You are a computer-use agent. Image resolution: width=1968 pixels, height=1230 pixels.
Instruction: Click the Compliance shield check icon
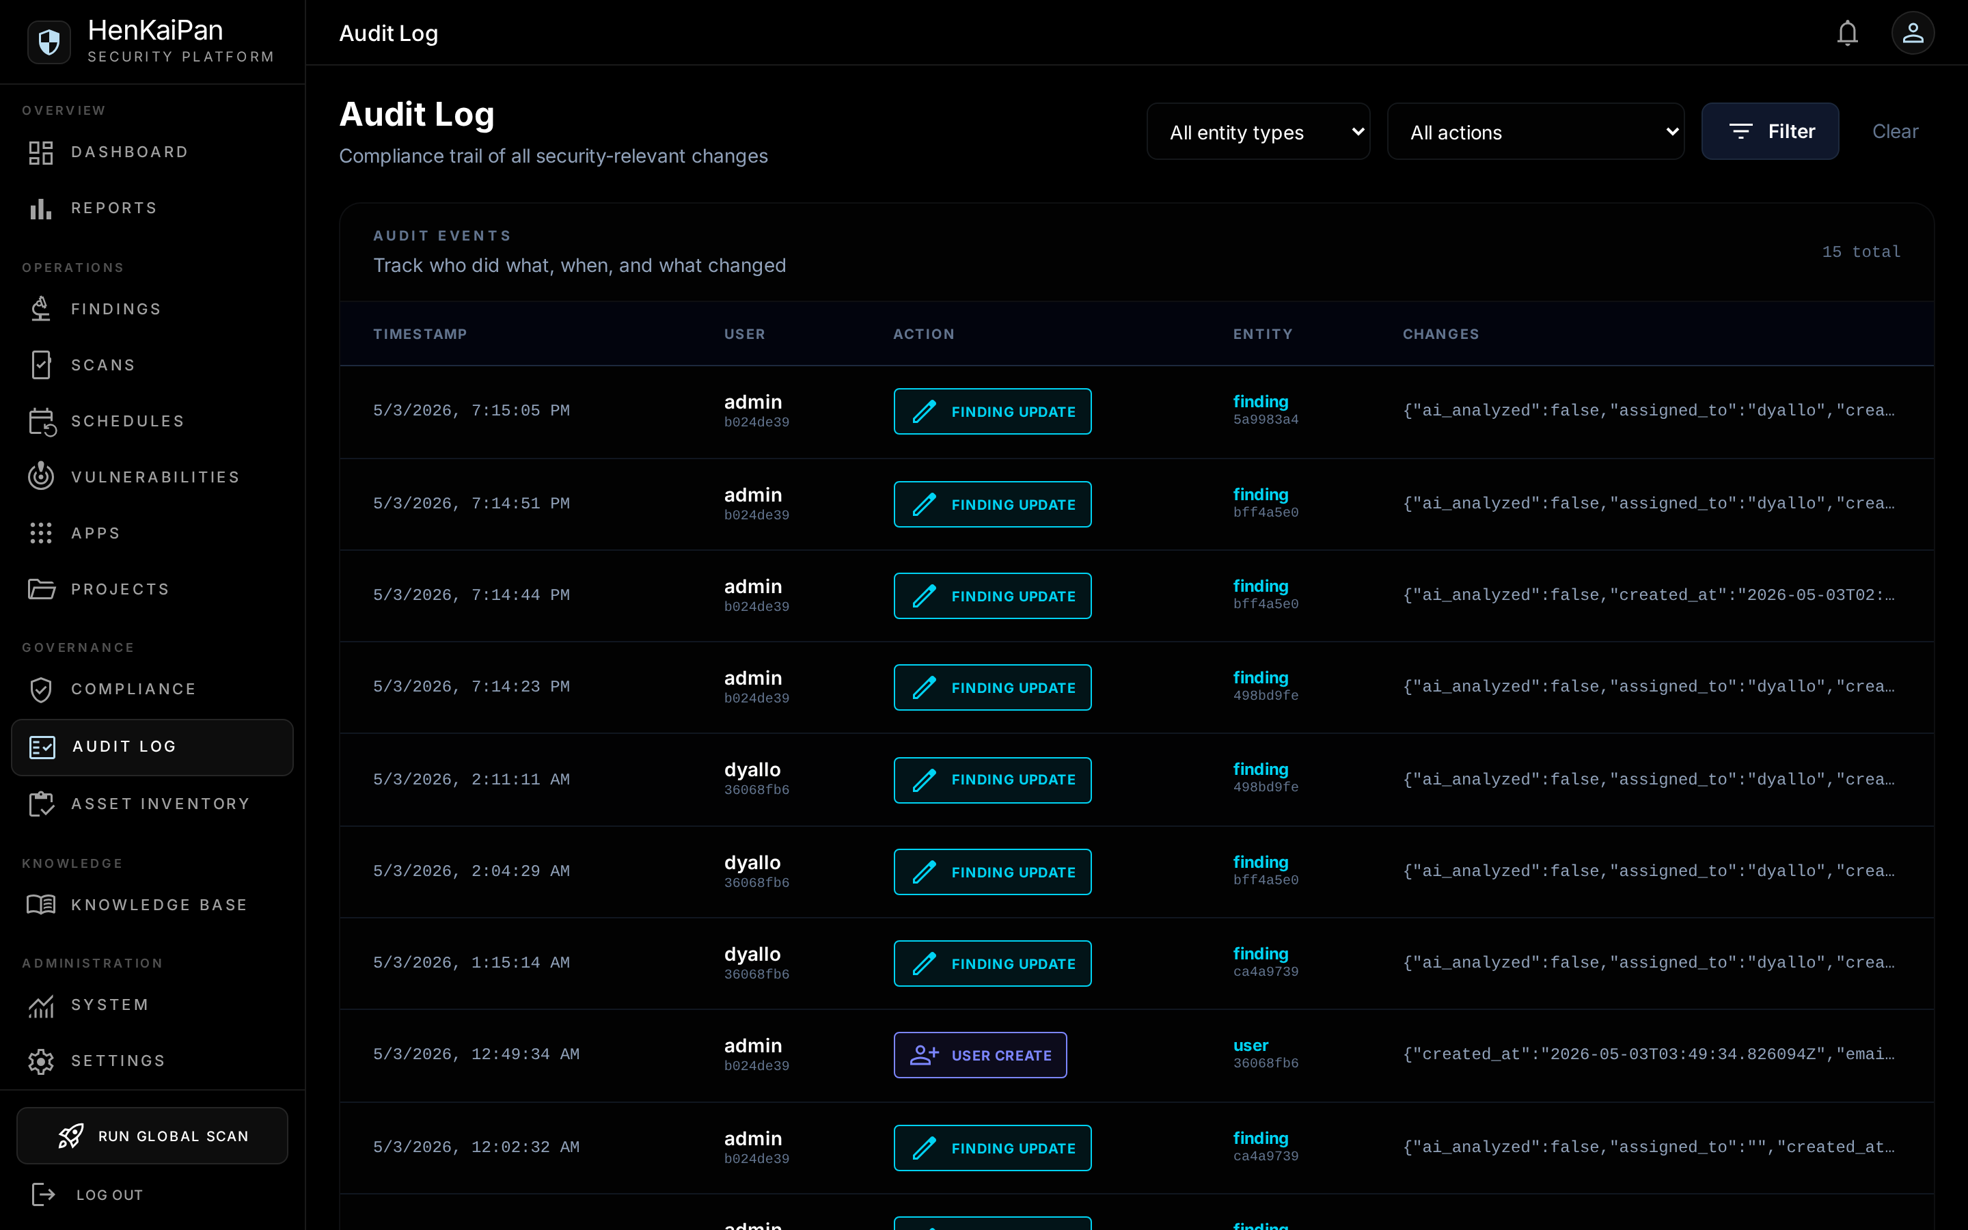click(41, 690)
